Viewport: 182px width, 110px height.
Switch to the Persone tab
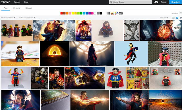pyautogui.click(x=17, y=8)
